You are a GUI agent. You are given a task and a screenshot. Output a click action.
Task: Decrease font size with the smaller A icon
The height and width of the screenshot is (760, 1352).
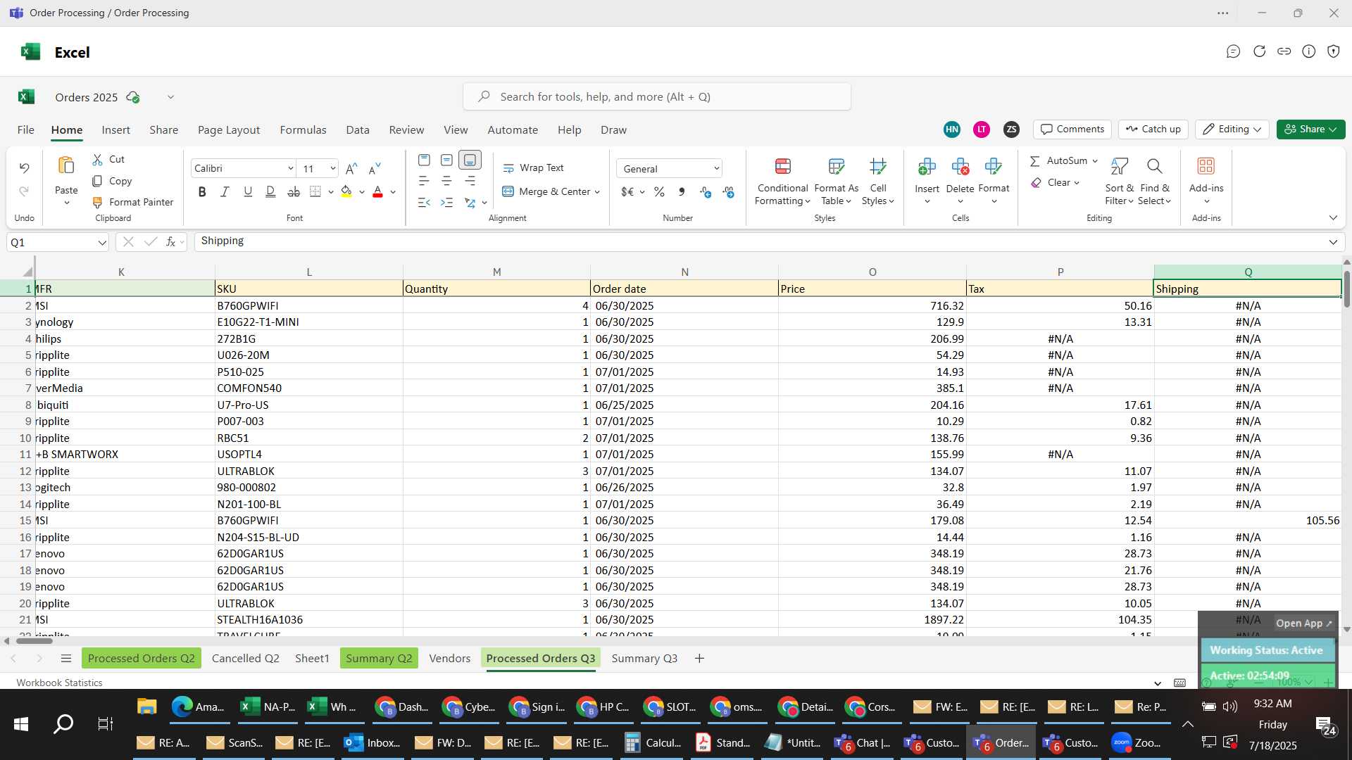point(375,168)
